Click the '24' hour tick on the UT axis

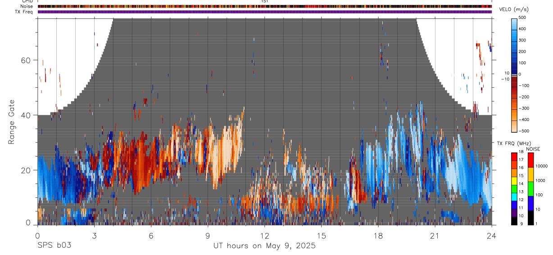tap(491, 236)
